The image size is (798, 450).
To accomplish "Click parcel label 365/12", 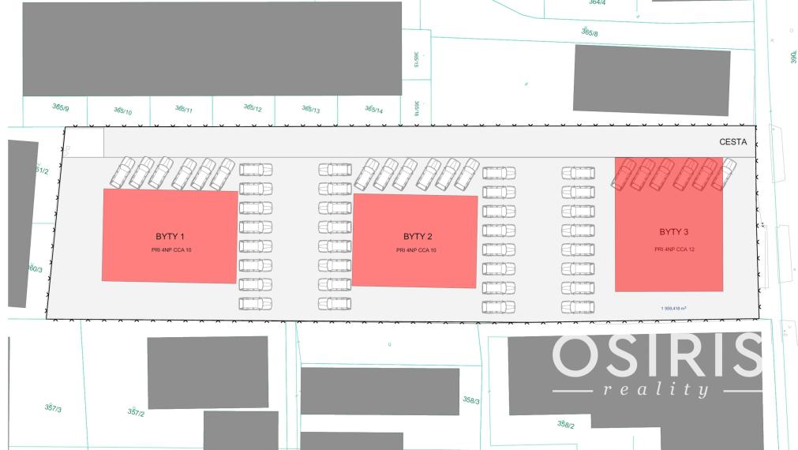I will click(x=253, y=108).
